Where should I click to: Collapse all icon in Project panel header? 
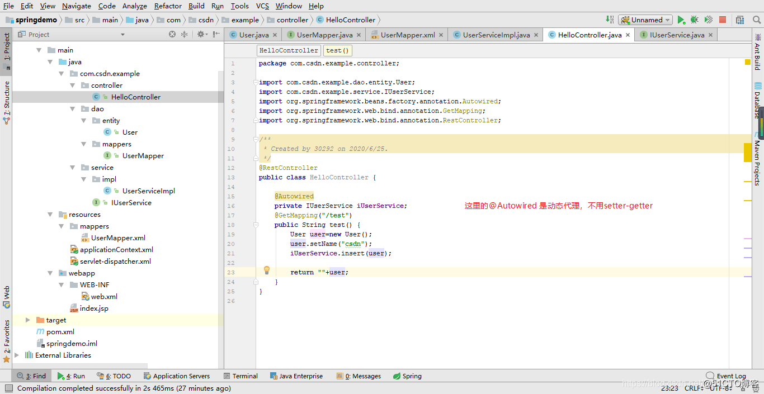pyautogui.click(x=185, y=35)
